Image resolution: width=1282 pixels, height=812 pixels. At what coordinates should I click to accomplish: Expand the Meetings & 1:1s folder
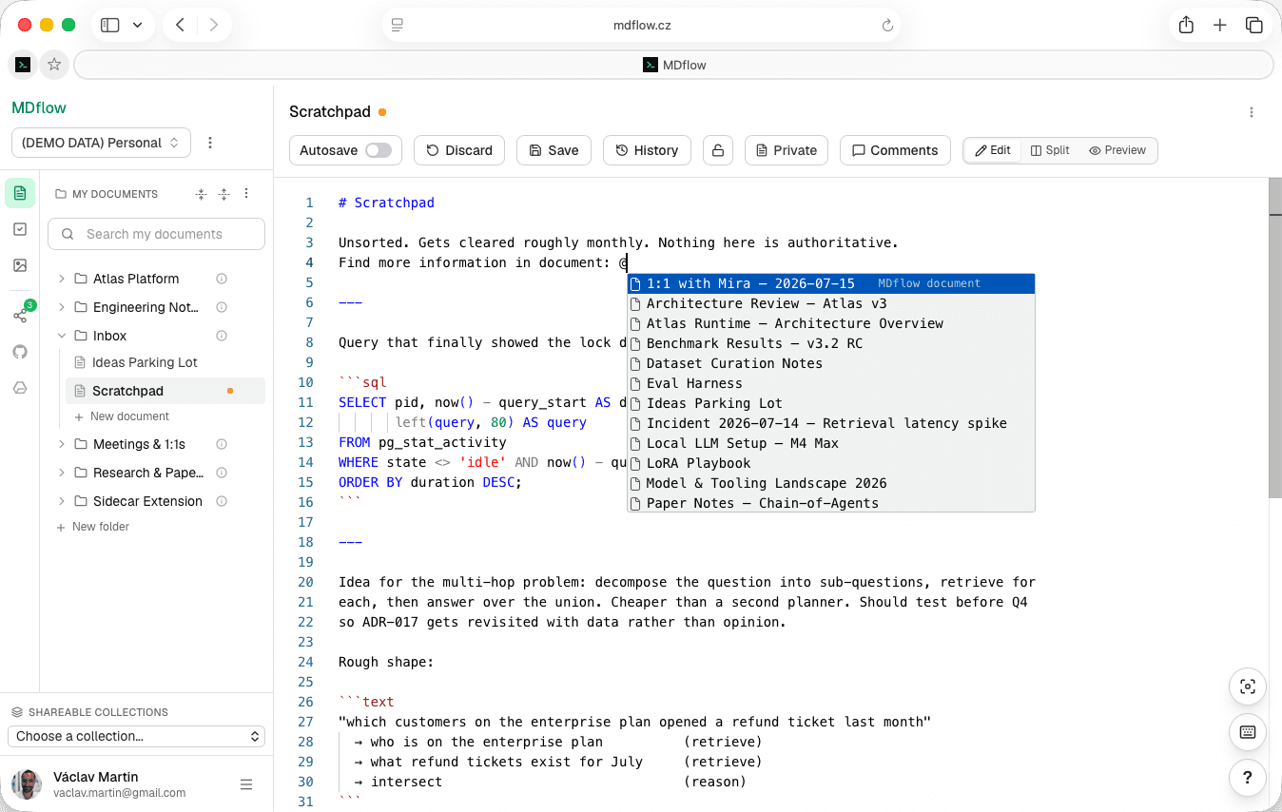click(x=62, y=444)
